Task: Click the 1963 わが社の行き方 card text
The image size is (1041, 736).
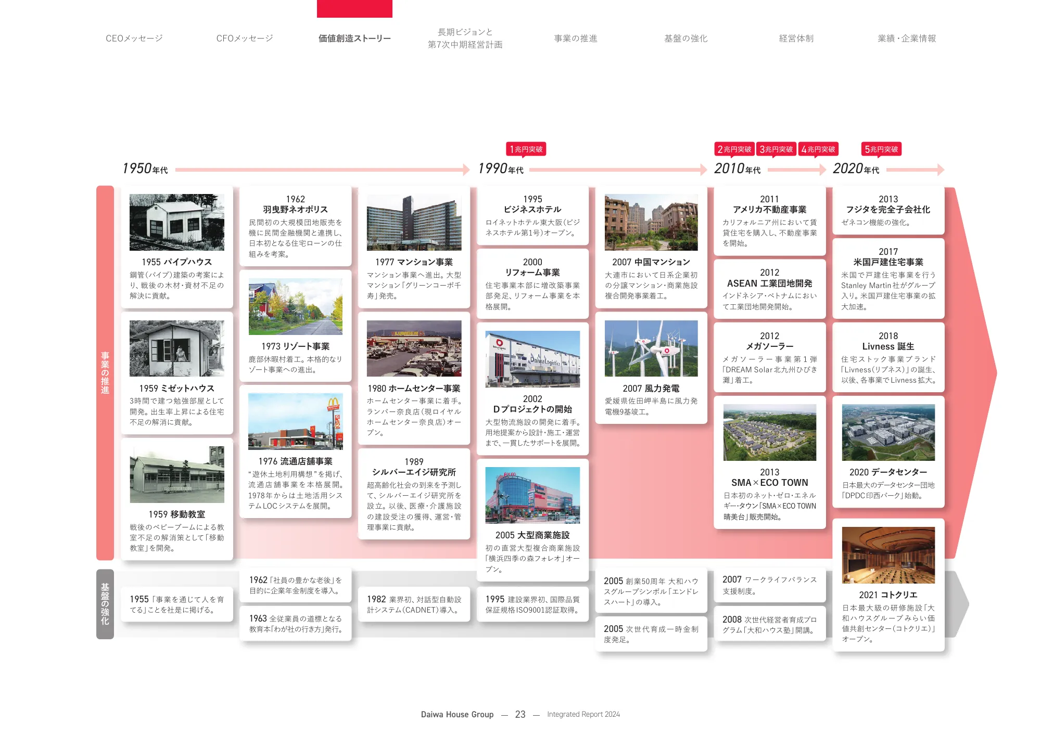Action: (x=296, y=624)
